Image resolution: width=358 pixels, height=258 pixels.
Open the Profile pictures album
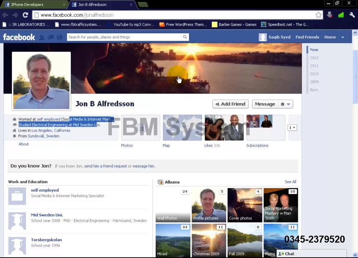209,205
